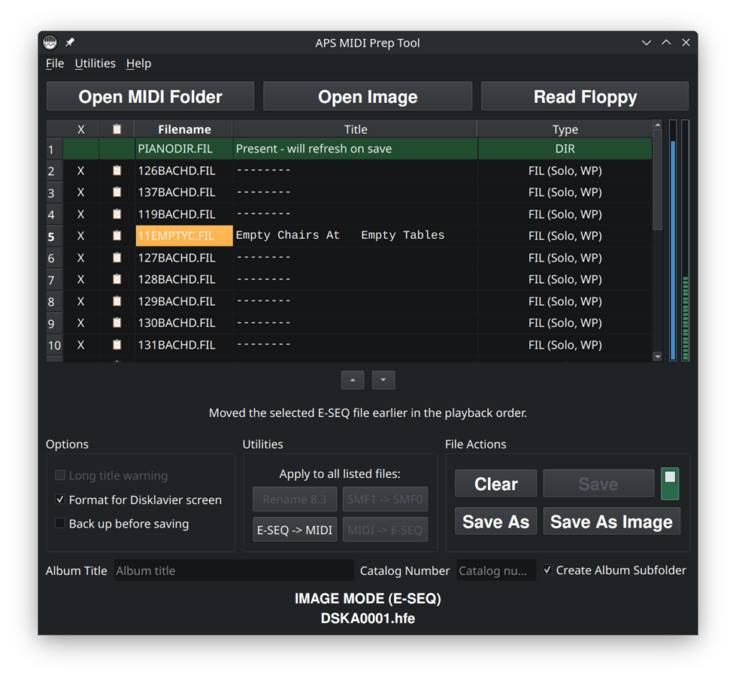Click the clipboard icon on the highlighted 11EMPTYC.FIL row
The image size is (736, 680).
(116, 235)
